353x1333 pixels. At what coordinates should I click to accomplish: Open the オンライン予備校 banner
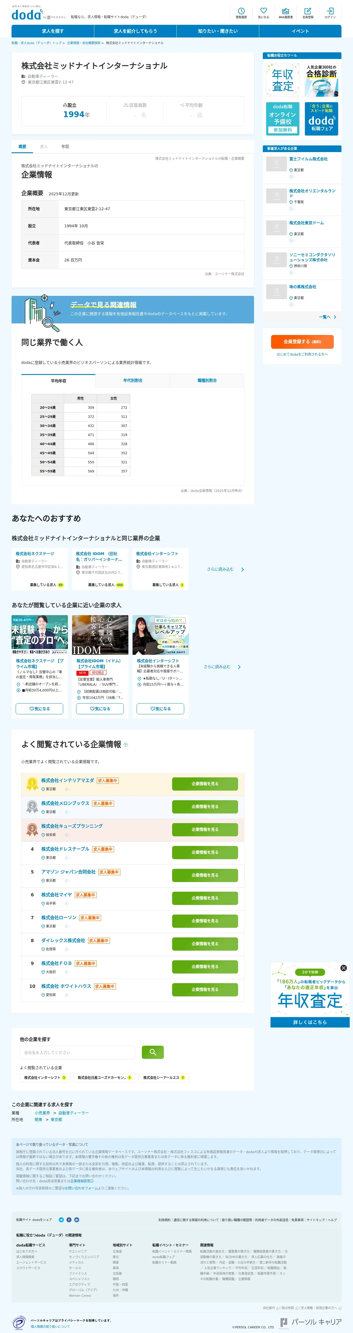(283, 118)
